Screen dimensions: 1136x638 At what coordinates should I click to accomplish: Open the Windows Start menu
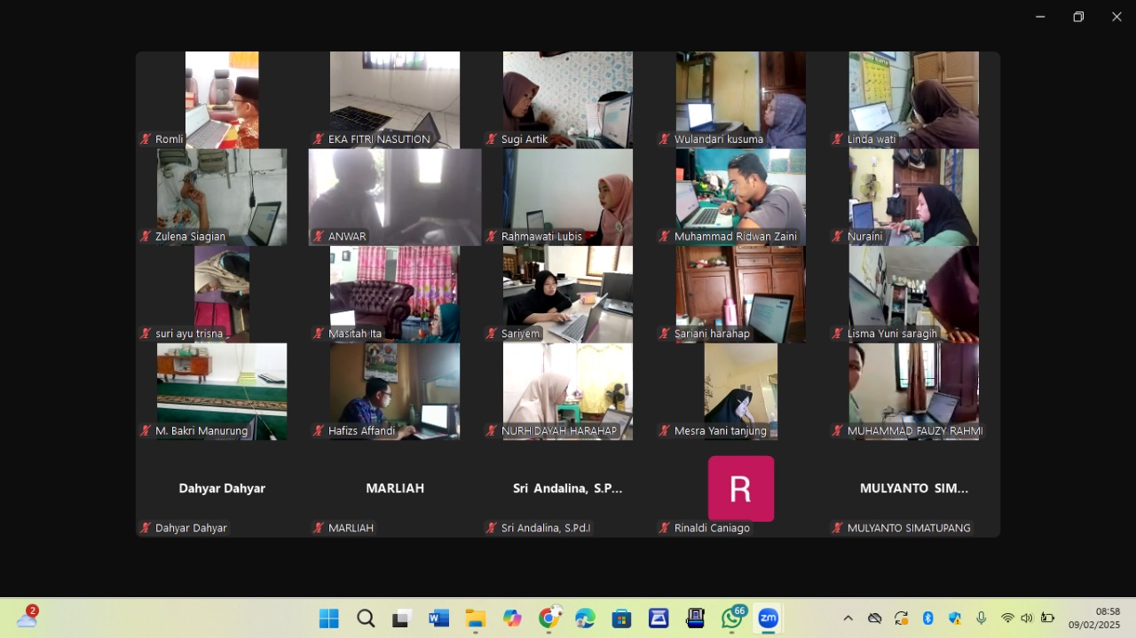tap(328, 618)
